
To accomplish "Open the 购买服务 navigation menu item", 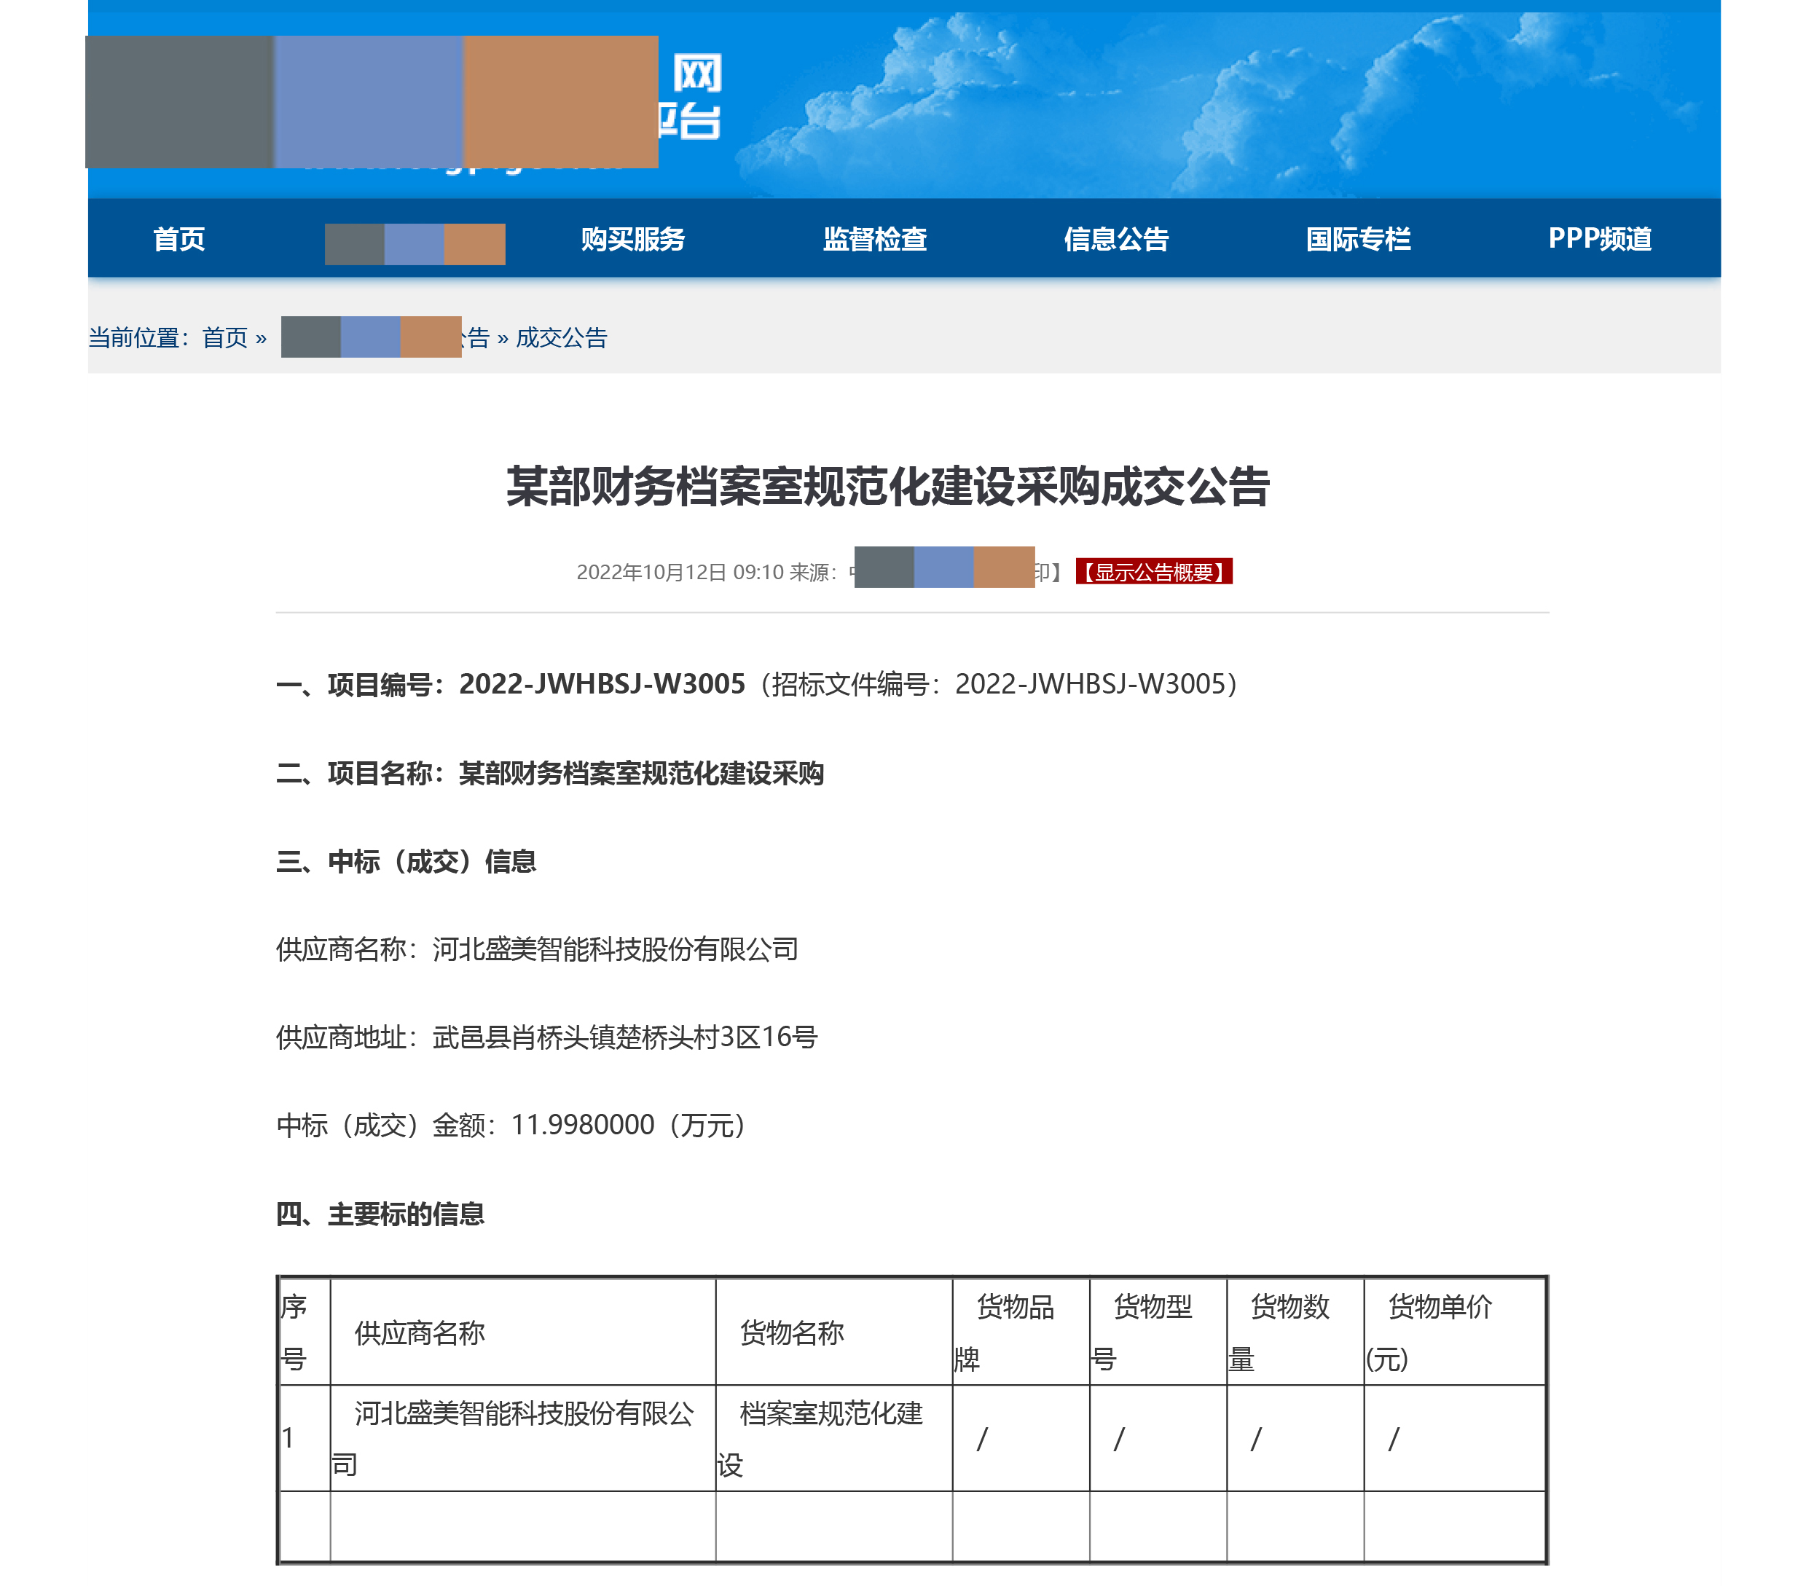I will pos(632,238).
